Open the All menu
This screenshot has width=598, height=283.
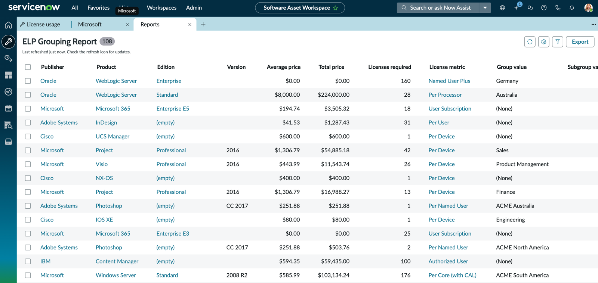[75, 7]
